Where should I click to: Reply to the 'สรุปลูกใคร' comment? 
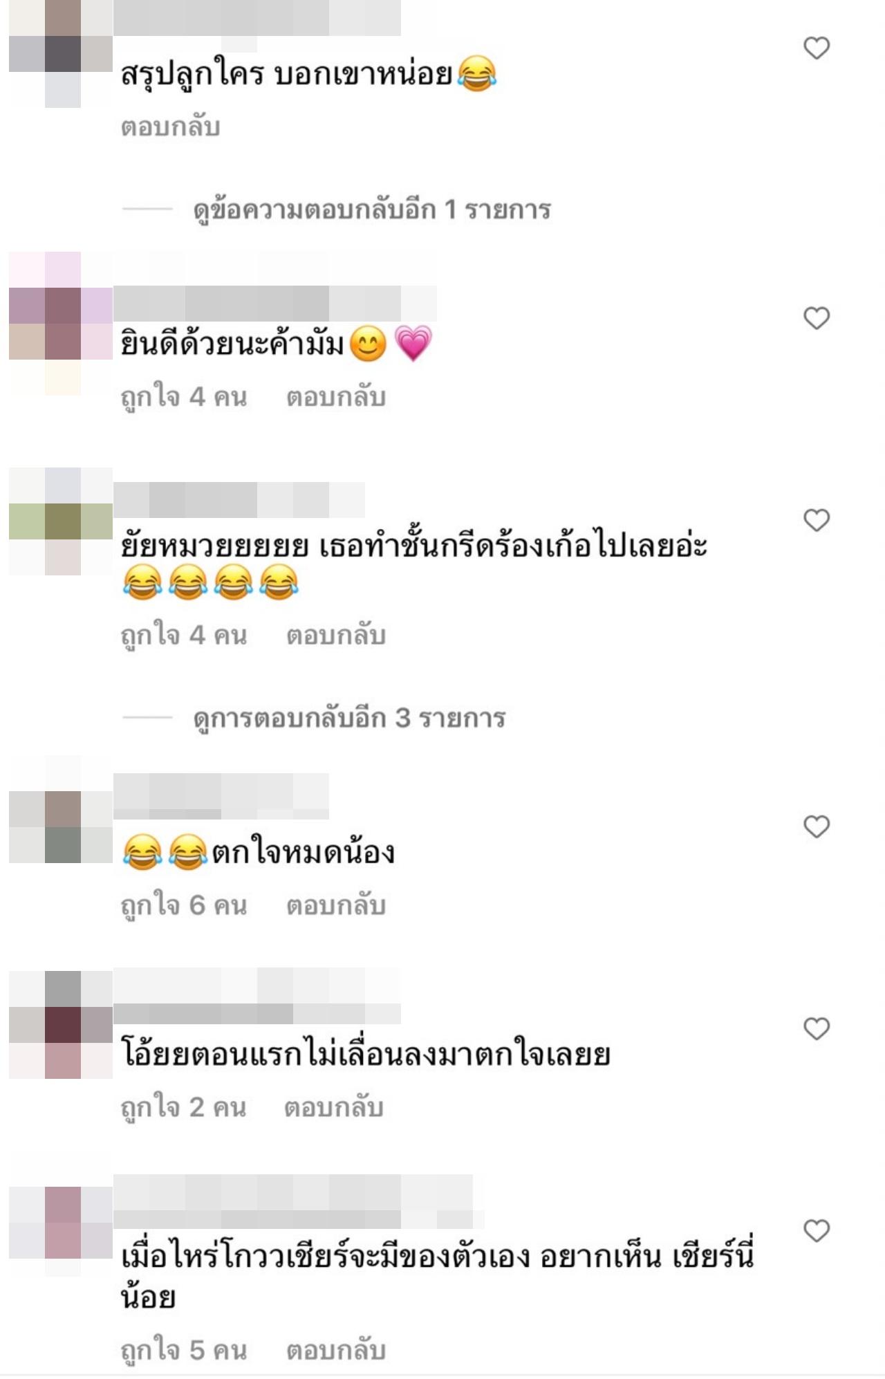point(170,127)
